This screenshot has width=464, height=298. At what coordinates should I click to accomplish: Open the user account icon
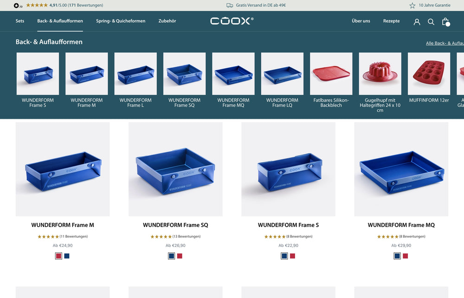click(417, 22)
